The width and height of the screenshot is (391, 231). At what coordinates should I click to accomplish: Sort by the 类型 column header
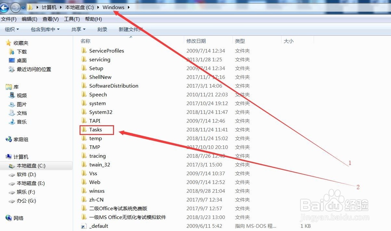(240, 41)
